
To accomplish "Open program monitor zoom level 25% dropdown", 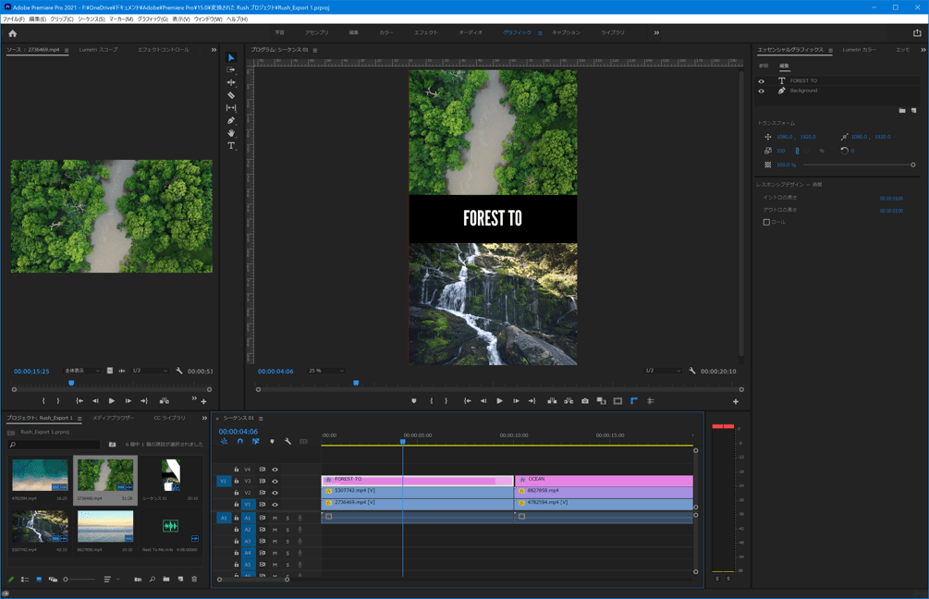I will [x=325, y=371].
